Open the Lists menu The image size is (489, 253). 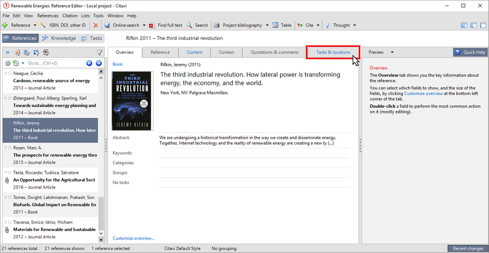click(85, 16)
